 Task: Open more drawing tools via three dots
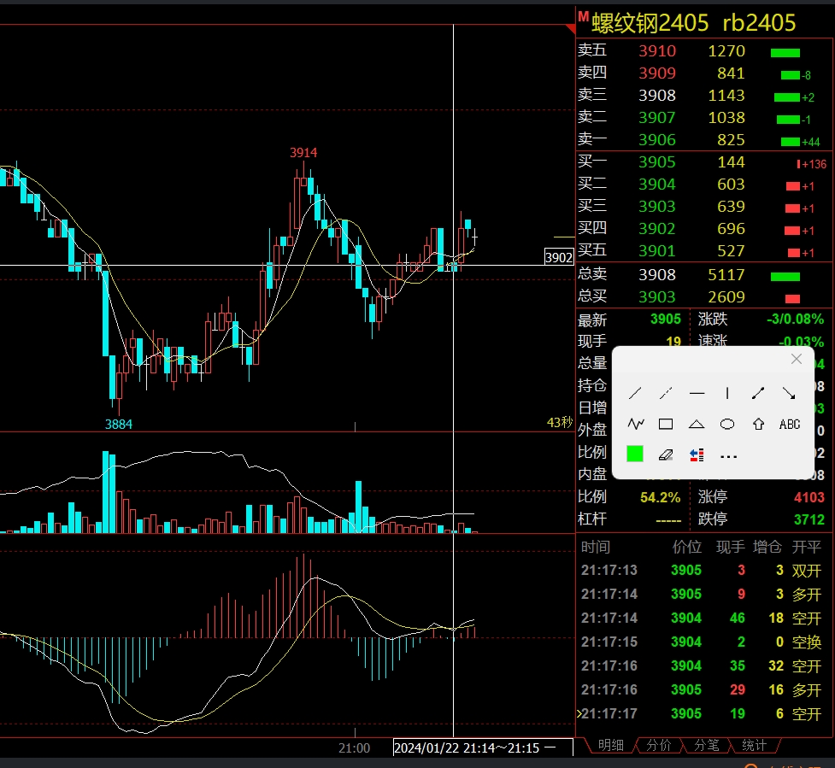click(728, 456)
